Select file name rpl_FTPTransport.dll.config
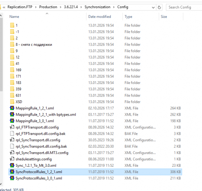Screen dimensions: 202x191 [x=37, y=127]
